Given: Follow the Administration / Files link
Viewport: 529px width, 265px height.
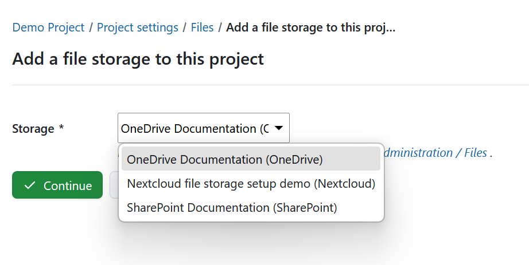Looking at the screenshot, I should (x=435, y=153).
